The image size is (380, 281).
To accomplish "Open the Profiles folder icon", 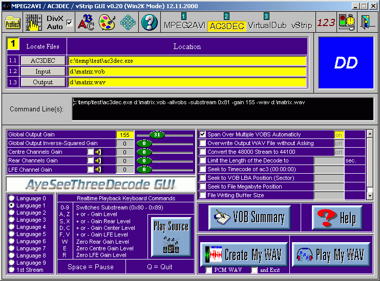I will [12, 23].
